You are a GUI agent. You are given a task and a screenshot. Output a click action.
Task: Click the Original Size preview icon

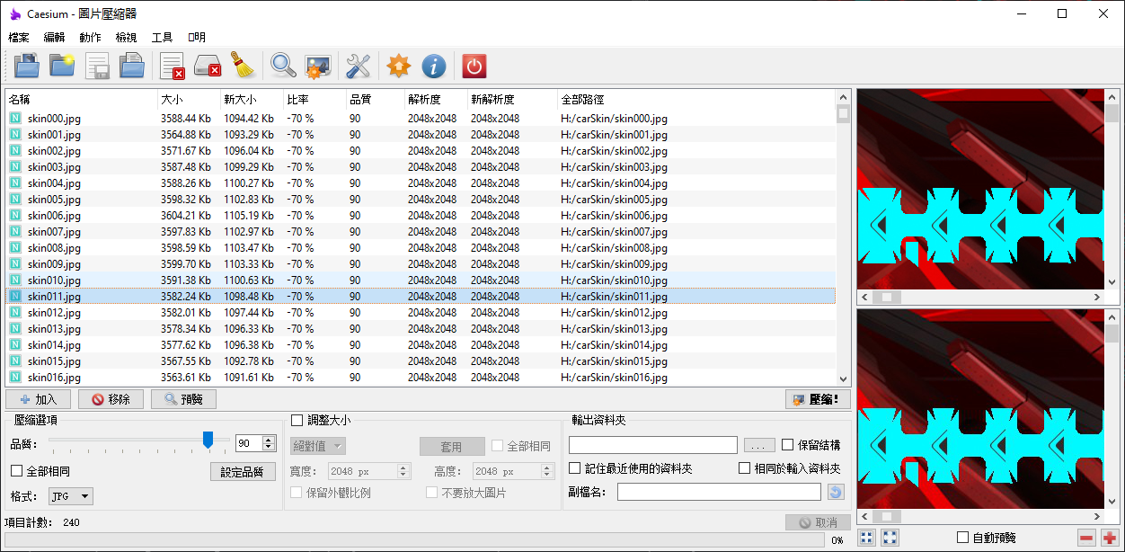coord(890,538)
